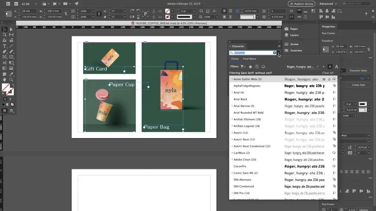Open the Swatches panel

[x=294, y=51]
